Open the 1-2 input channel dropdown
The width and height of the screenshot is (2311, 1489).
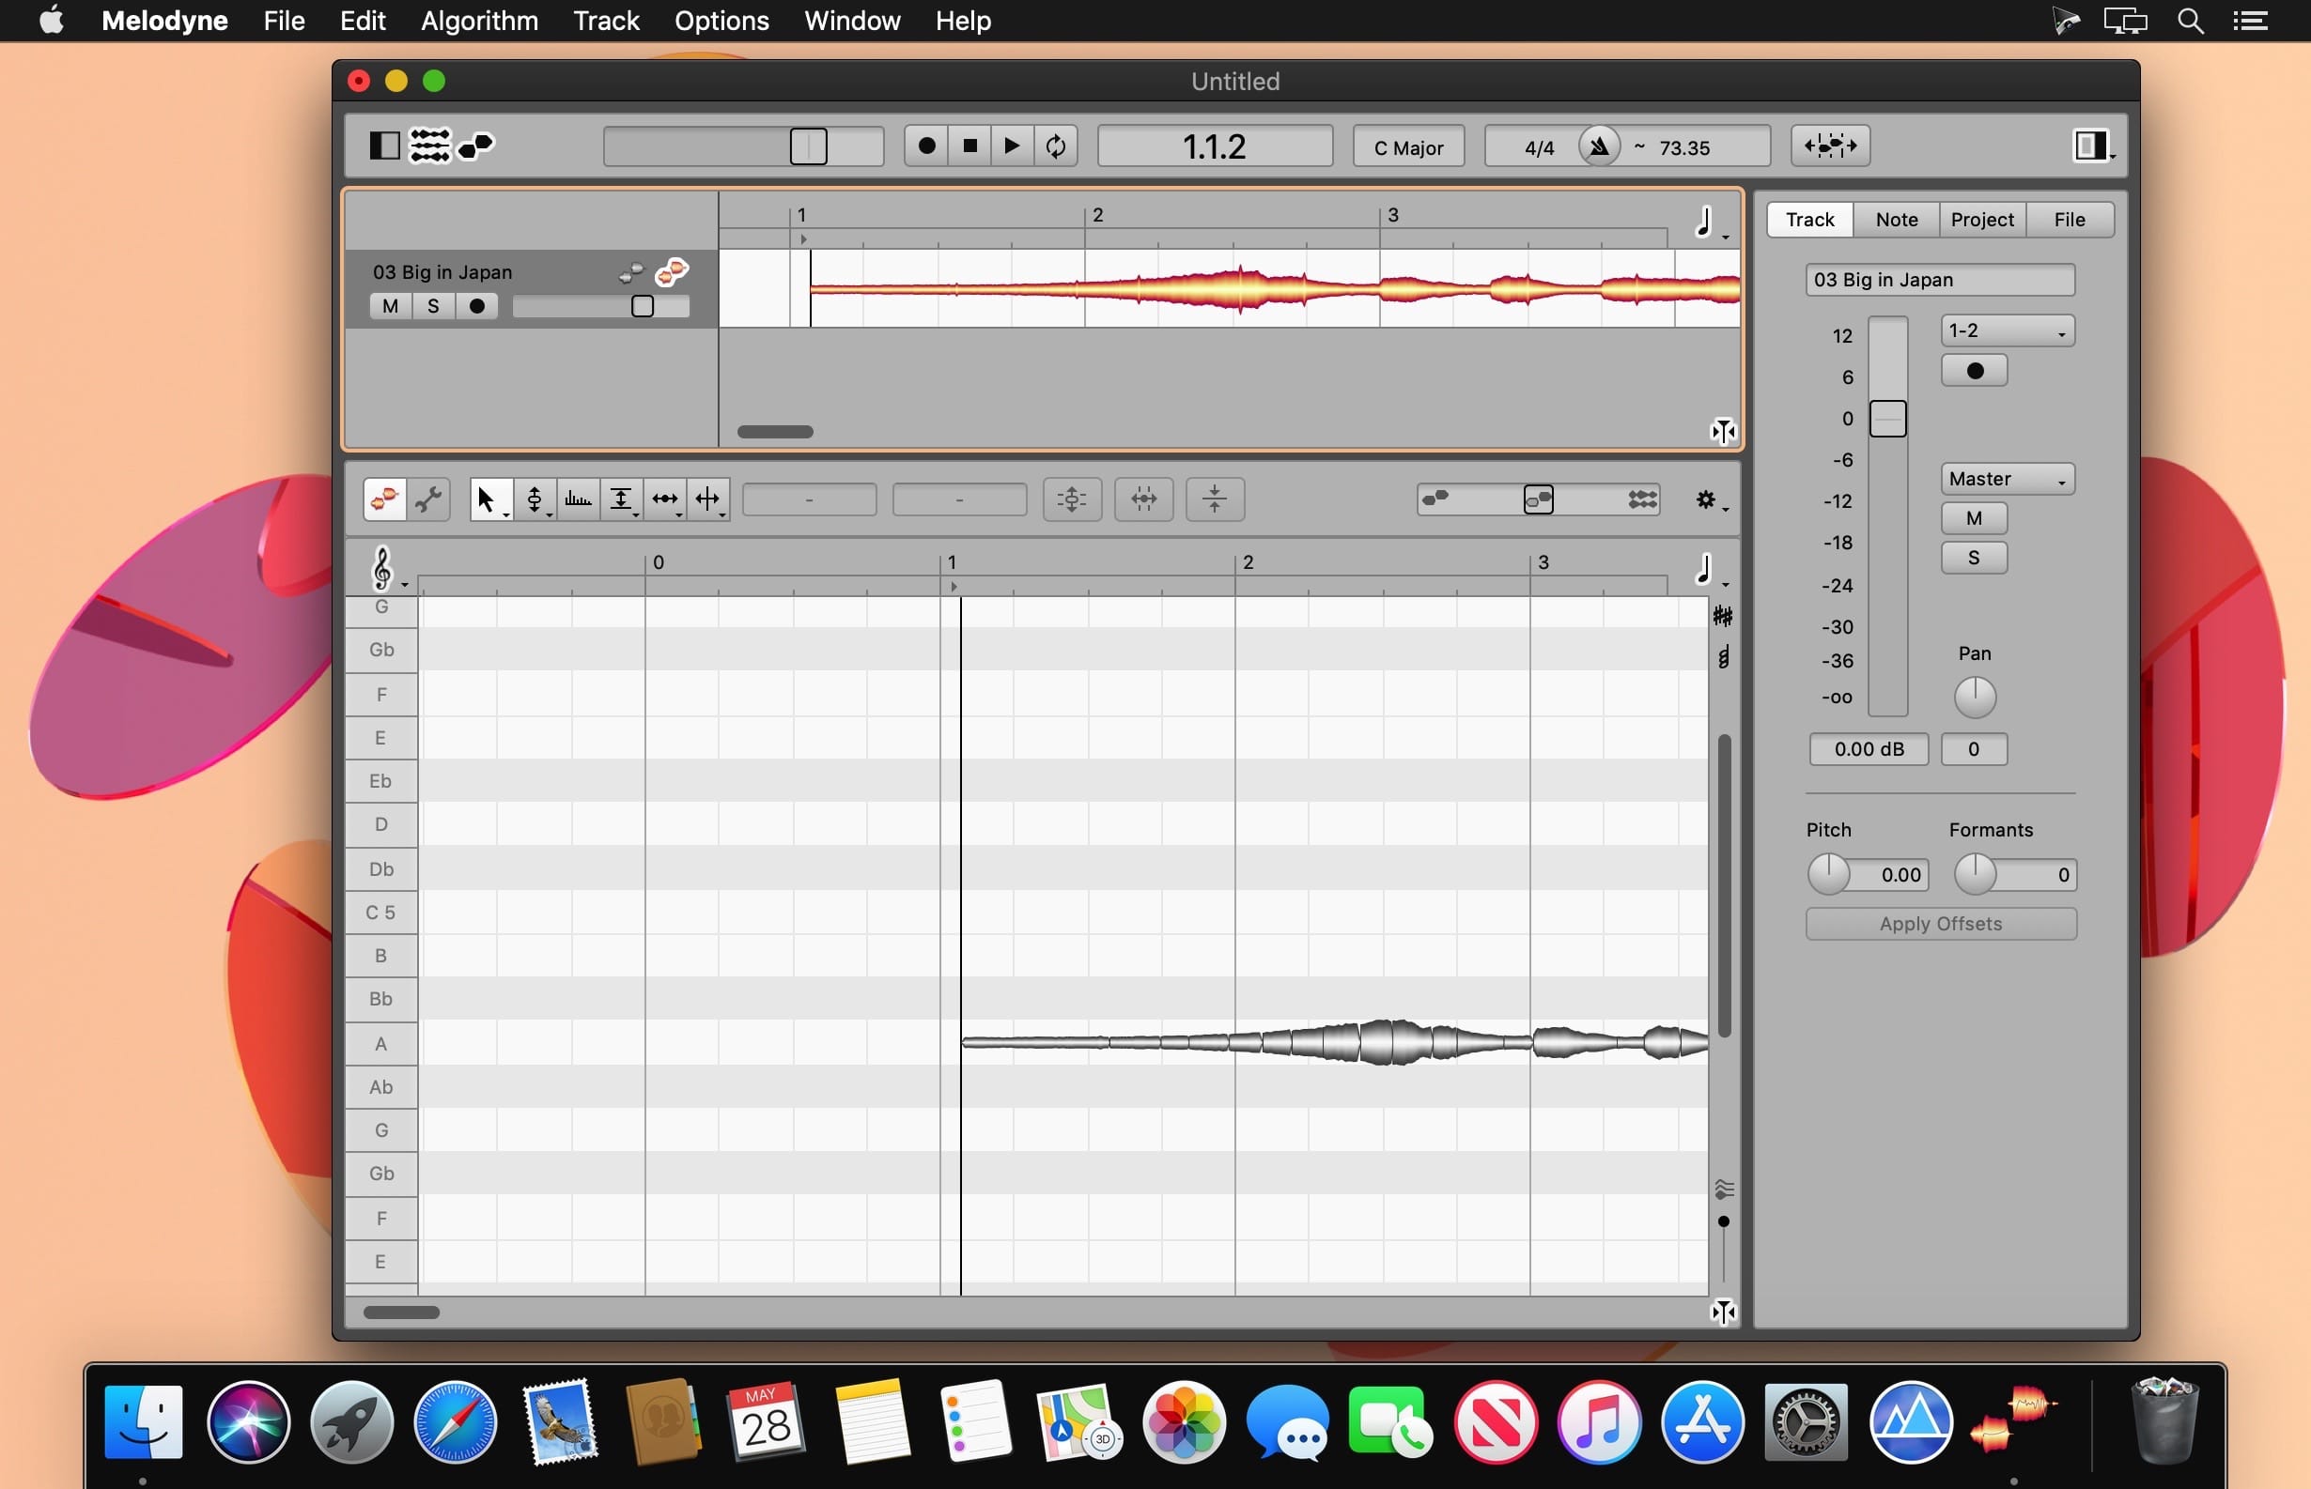coord(2008,330)
